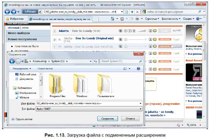This screenshot has height=139, width=210.
Task: Click the Stop loading red X icon
Action: tap(137, 12)
